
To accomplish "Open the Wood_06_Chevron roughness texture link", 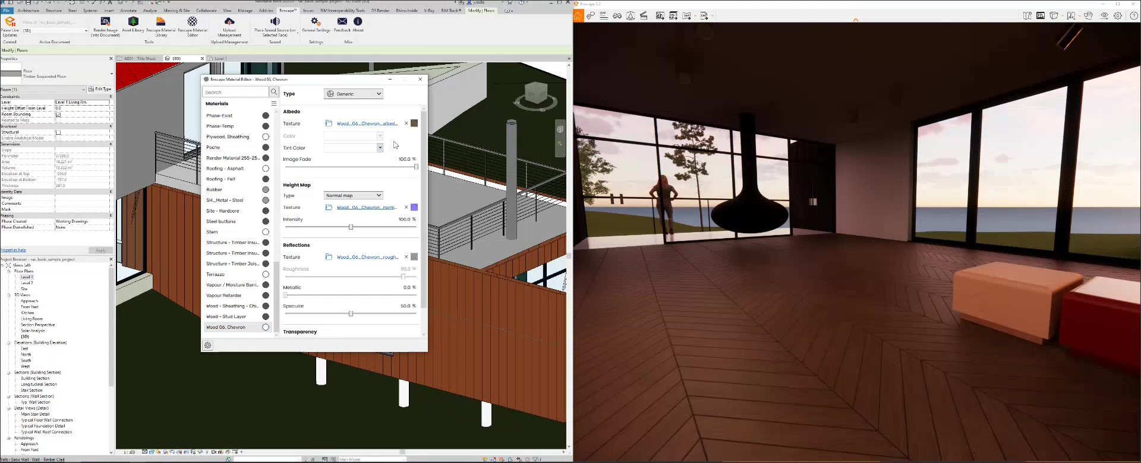I will coord(367,257).
